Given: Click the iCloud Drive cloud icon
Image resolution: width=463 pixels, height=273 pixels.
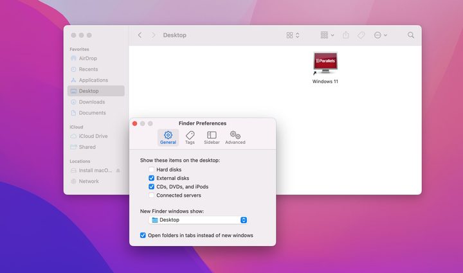Looking at the screenshot, I should pos(73,136).
